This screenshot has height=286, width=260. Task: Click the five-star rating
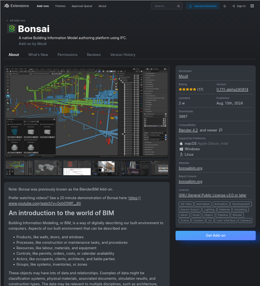pyautogui.click(x=187, y=89)
